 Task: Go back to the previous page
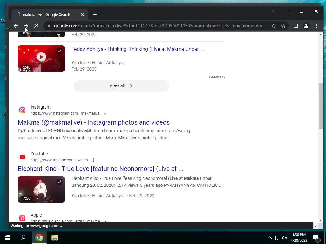16,26
